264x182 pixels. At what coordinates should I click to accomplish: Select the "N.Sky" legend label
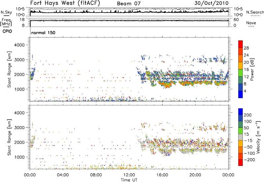tap(6, 12)
